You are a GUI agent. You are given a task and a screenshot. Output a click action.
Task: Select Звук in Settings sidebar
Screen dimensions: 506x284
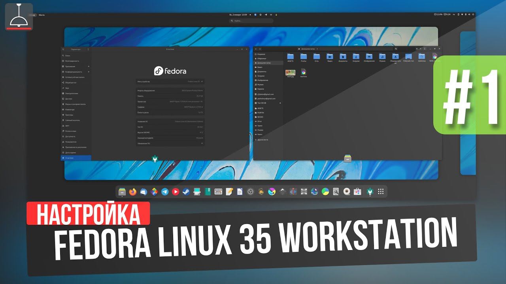click(76, 88)
